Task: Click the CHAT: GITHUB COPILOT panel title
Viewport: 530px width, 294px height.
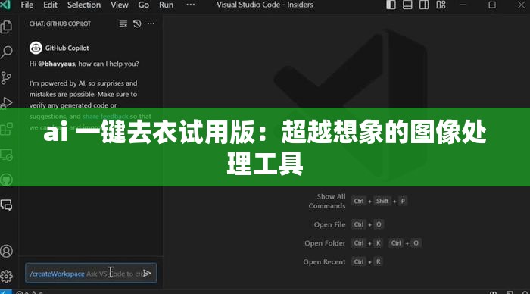Action: click(x=60, y=23)
